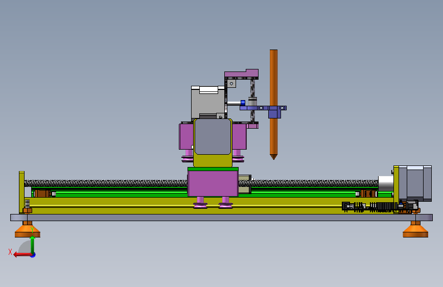Select the small blue knob on the white pin

243,103
